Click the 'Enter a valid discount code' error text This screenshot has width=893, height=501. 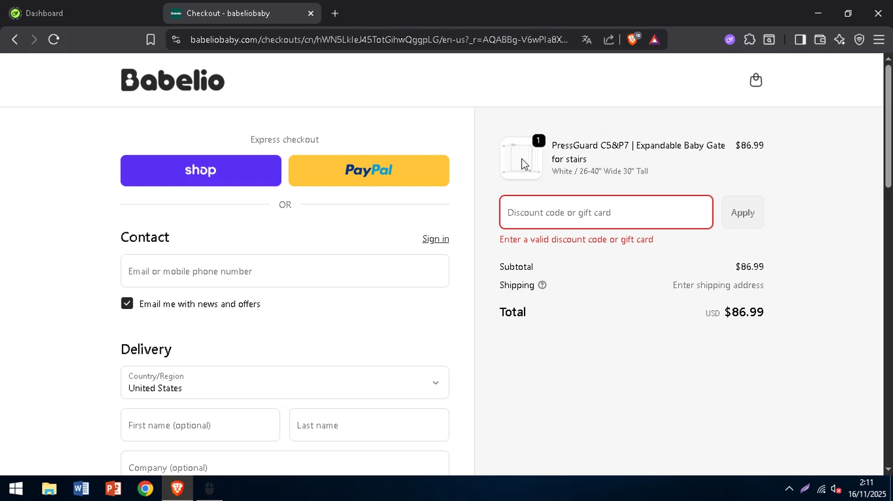click(x=576, y=240)
